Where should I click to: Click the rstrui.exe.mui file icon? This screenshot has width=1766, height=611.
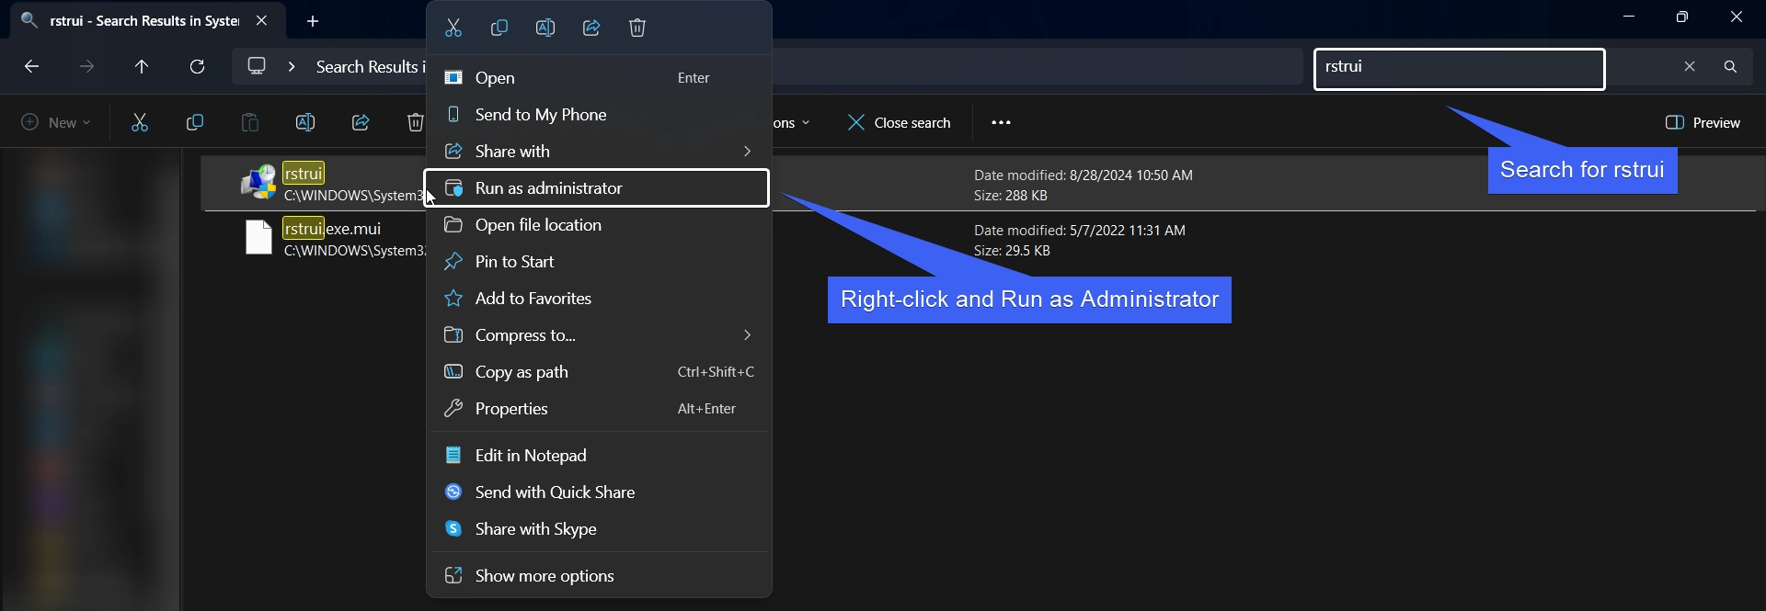[258, 237]
